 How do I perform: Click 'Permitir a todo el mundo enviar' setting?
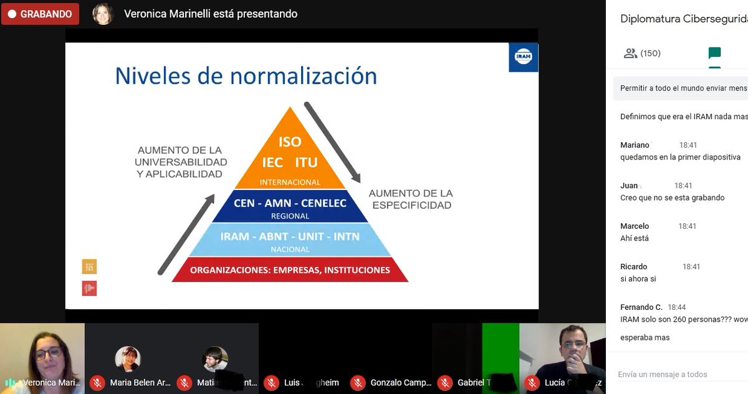(x=681, y=89)
